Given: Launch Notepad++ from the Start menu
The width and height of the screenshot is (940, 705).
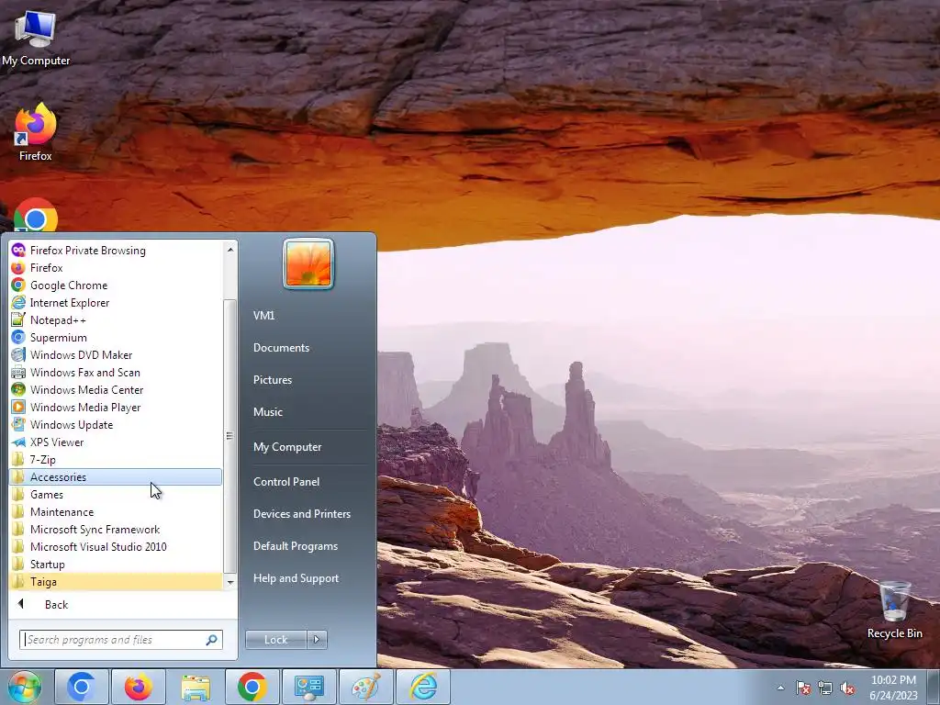Looking at the screenshot, I should click(x=116, y=319).
